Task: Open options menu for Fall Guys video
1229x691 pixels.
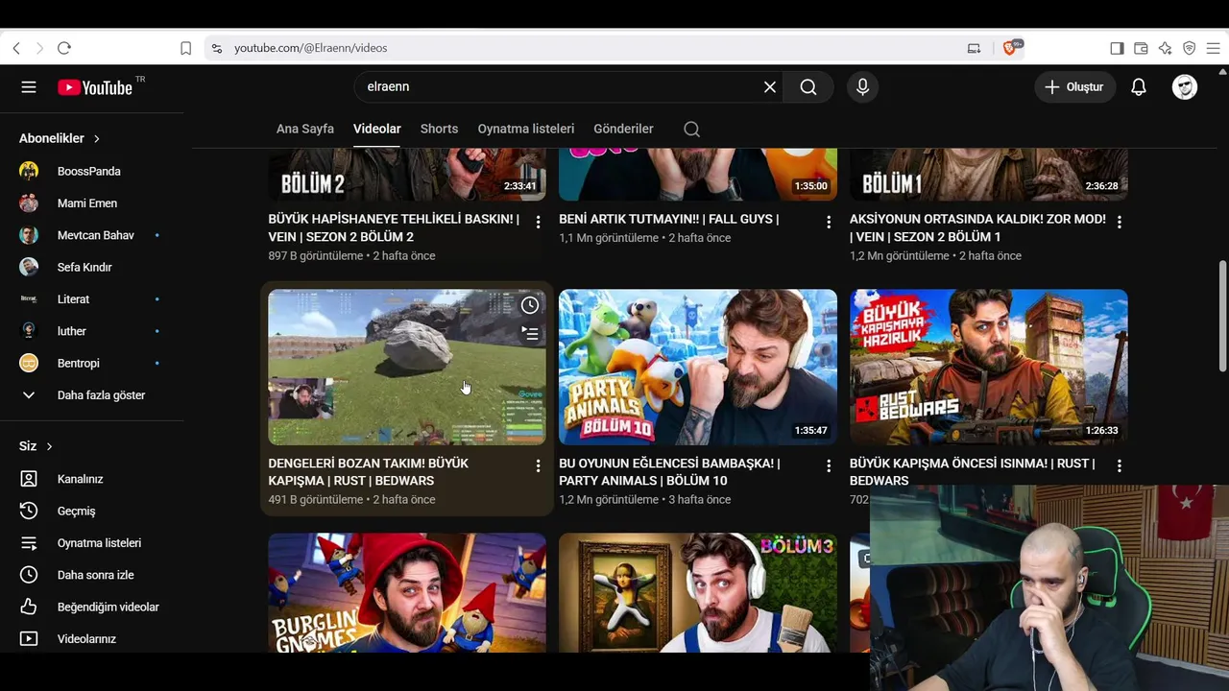Action: 829,222
